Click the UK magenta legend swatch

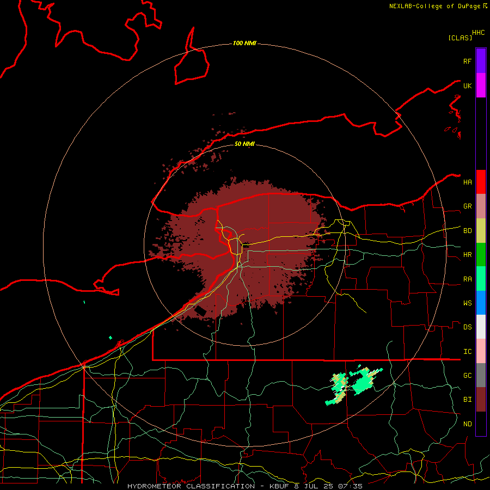(481, 85)
